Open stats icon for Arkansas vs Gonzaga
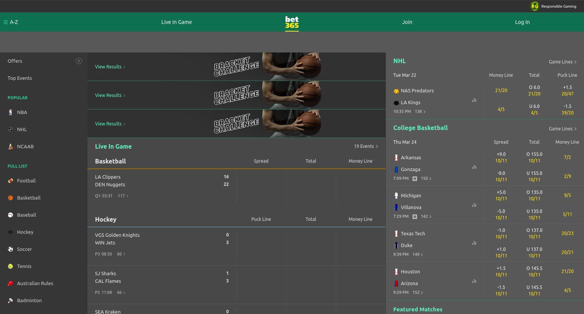584x314 pixels. click(474, 167)
